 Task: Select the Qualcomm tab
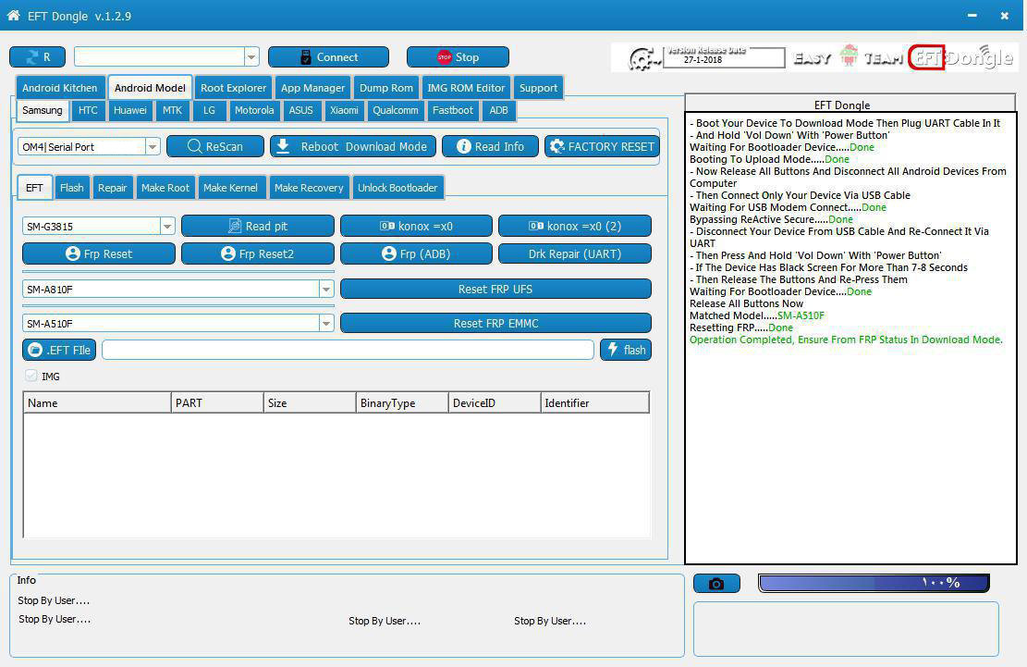(396, 110)
